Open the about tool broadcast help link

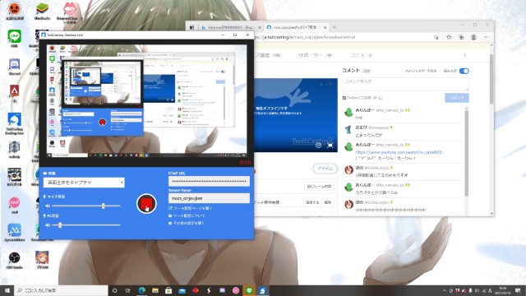tap(187, 215)
